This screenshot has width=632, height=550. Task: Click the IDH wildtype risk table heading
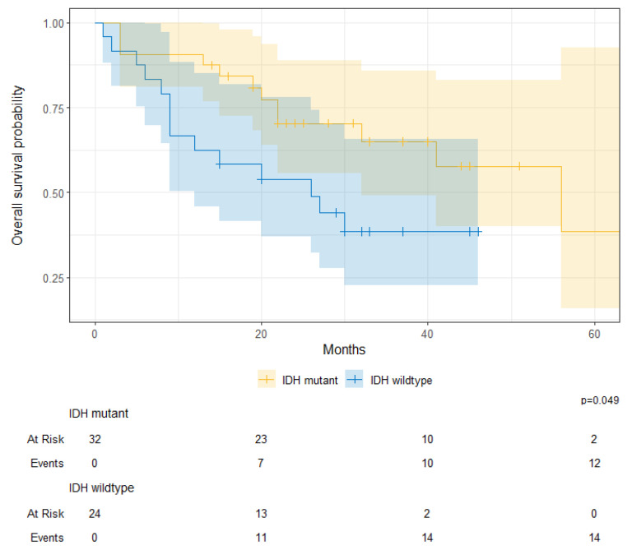[x=101, y=488]
